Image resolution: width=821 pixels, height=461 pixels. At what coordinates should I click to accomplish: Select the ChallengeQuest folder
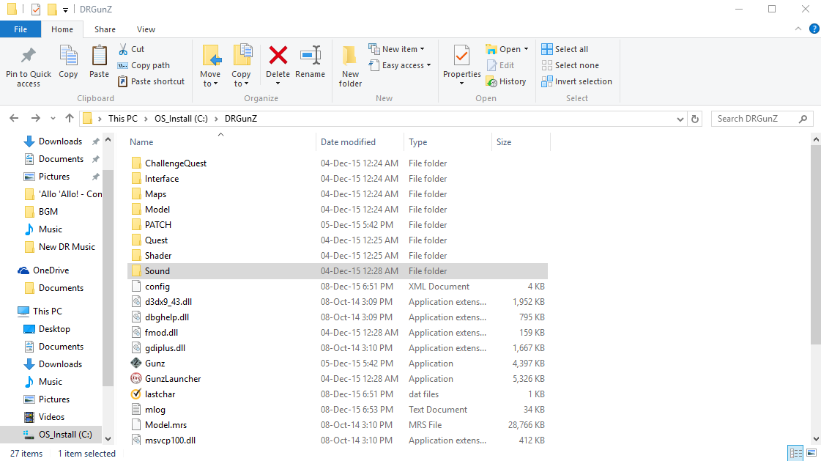[176, 163]
